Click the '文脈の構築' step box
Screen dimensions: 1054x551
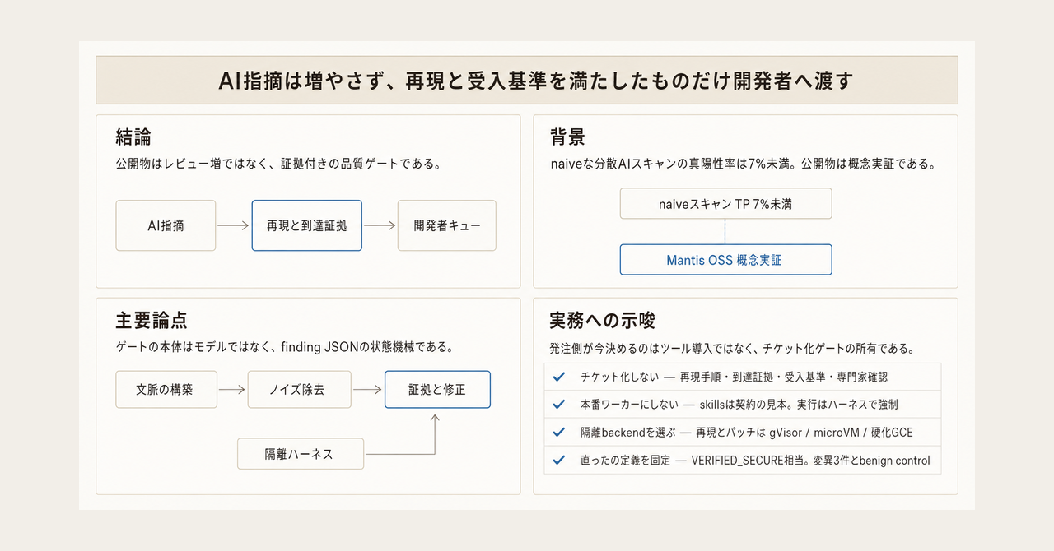(x=166, y=390)
